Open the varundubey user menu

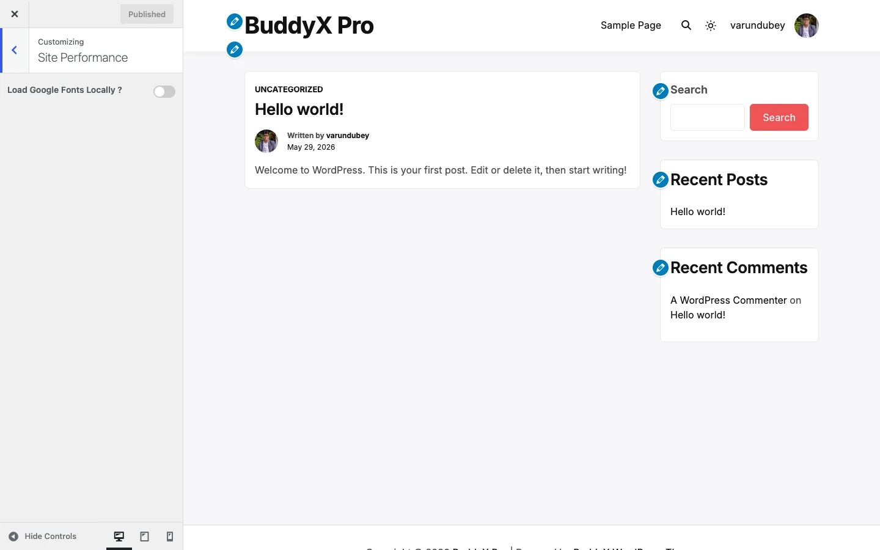(x=758, y=26)
